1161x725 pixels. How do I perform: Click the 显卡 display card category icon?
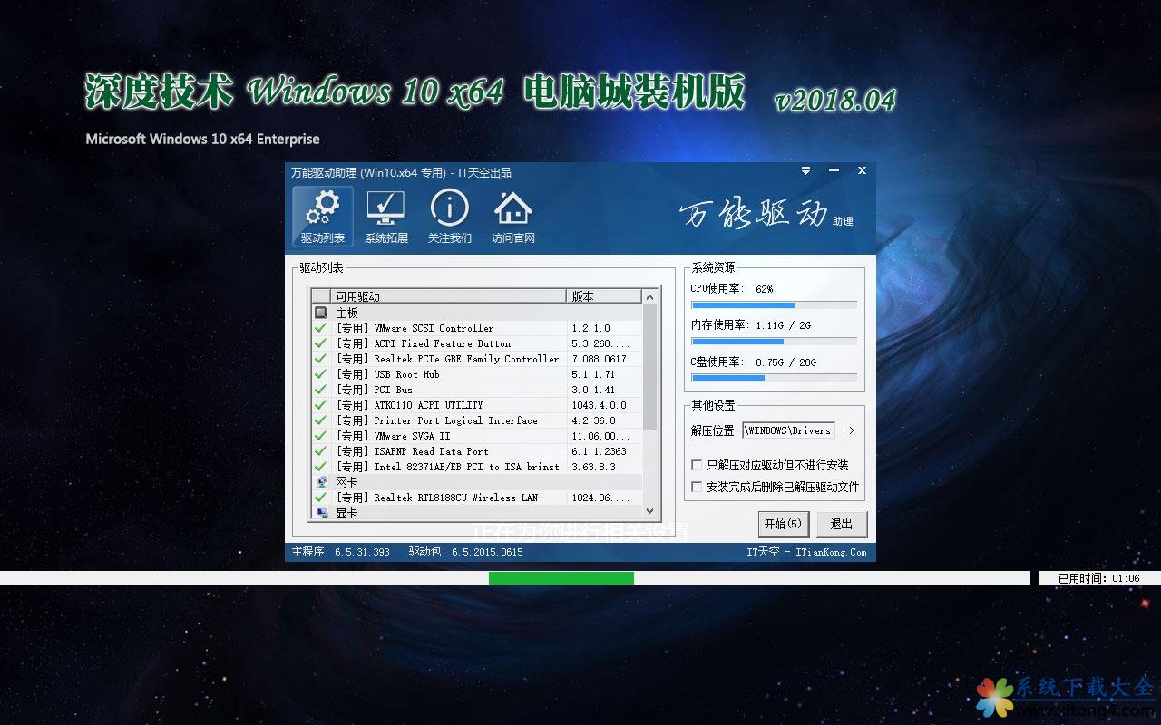(321, 513)
